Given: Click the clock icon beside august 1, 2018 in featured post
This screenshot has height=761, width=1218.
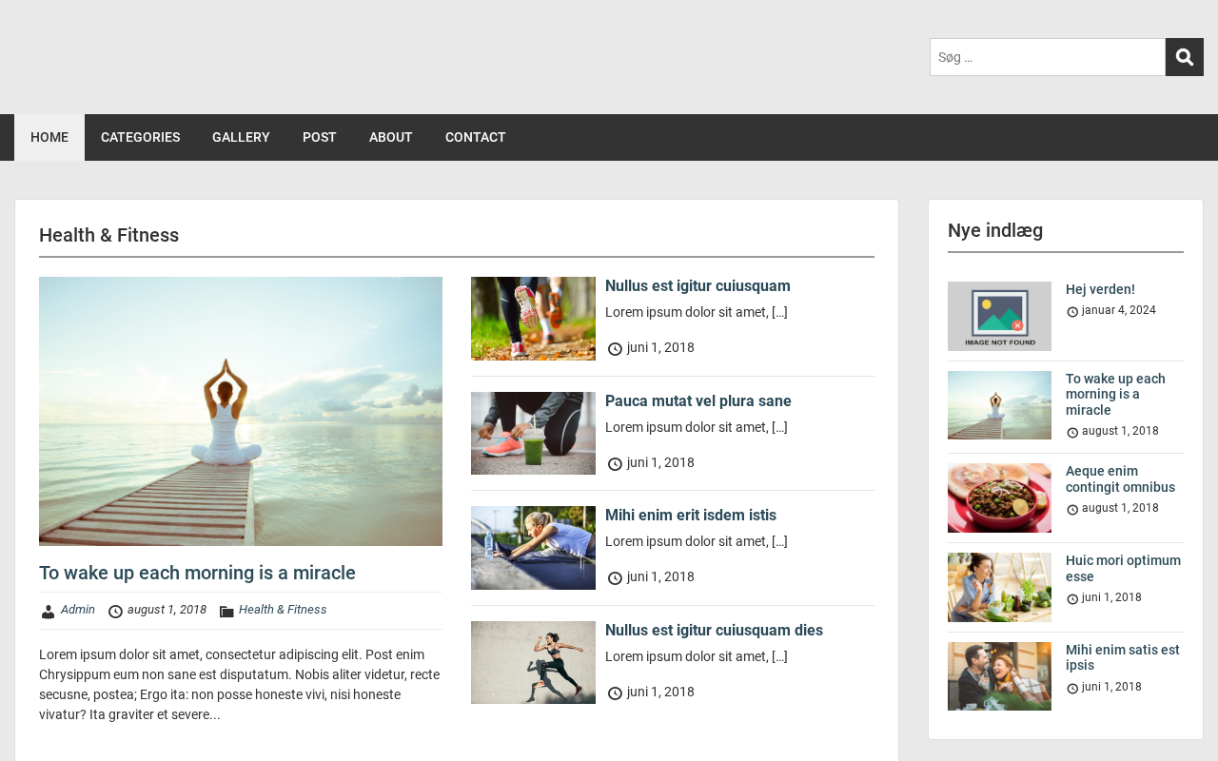Looking at the screenshot, I should (116, 612).
